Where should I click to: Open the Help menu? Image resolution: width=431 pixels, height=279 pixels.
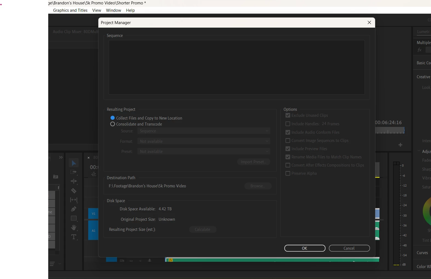130,10
